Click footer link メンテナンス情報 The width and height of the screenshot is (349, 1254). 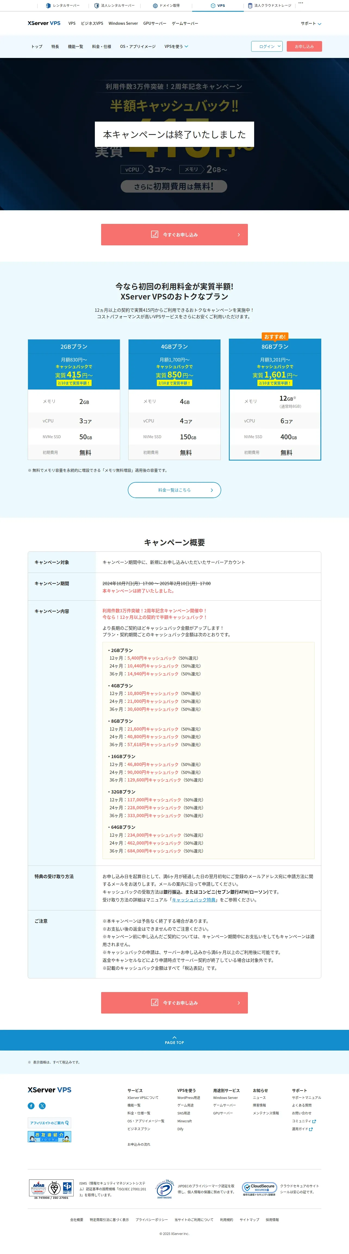click(x=266, y=1113)
